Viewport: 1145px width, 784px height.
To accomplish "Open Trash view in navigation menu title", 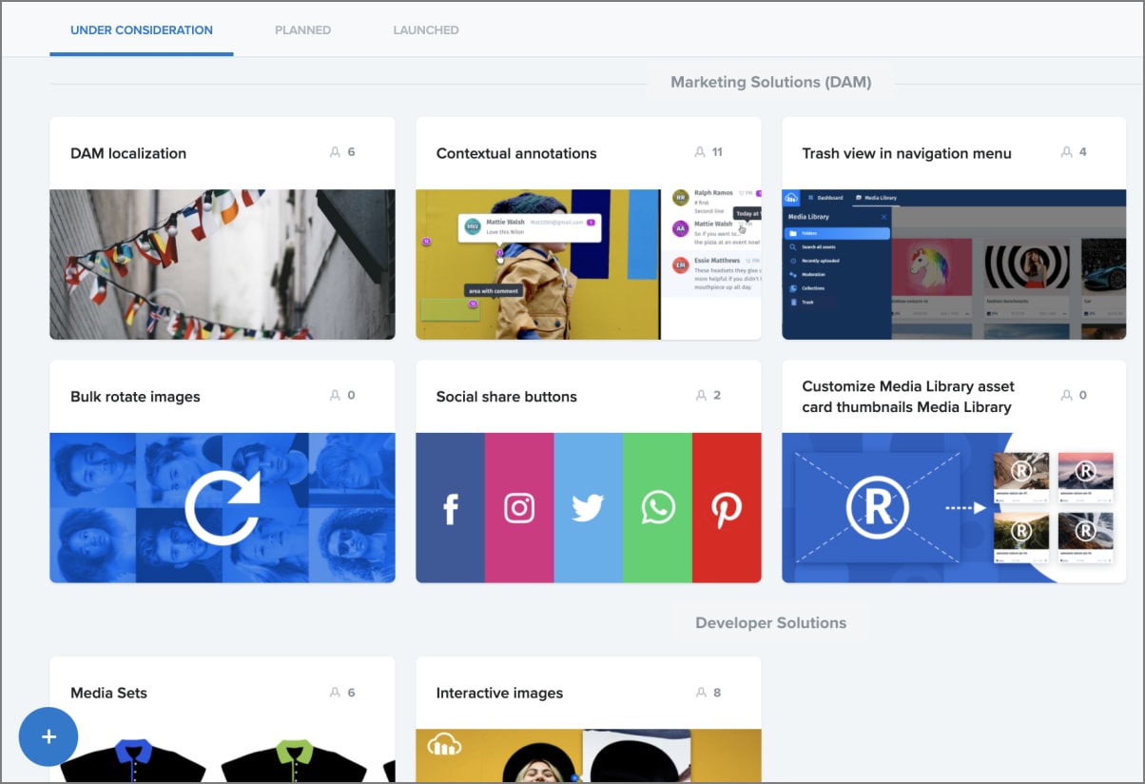I will pyautogui.click(x=906, y=153).
